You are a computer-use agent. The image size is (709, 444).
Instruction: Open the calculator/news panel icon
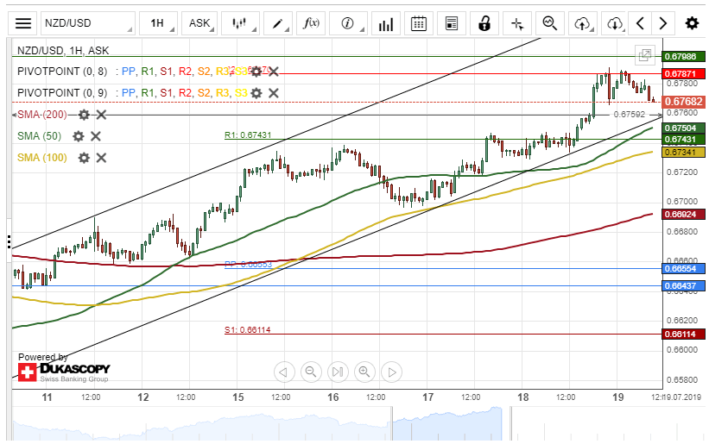(452, 23)
